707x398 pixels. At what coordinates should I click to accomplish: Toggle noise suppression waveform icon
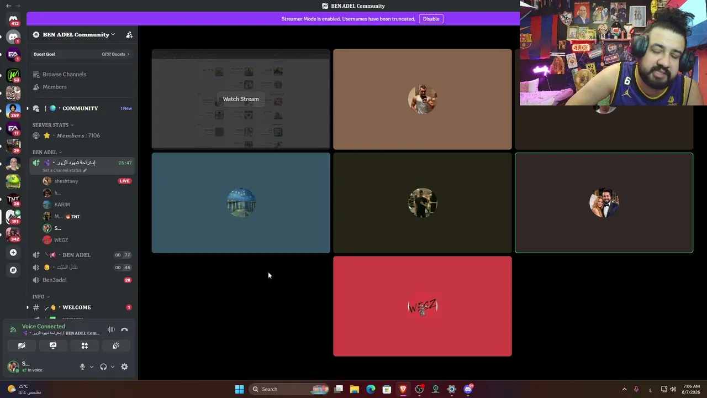(x=111, y=329)
